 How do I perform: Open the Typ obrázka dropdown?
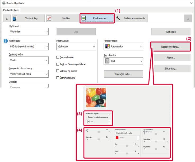(x=123, y=61)
